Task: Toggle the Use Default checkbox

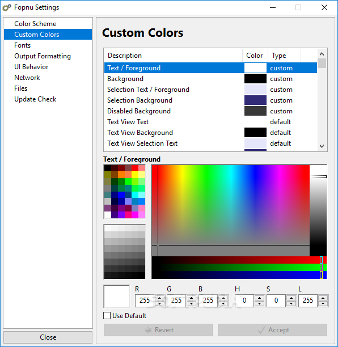Action: (107, 316)
